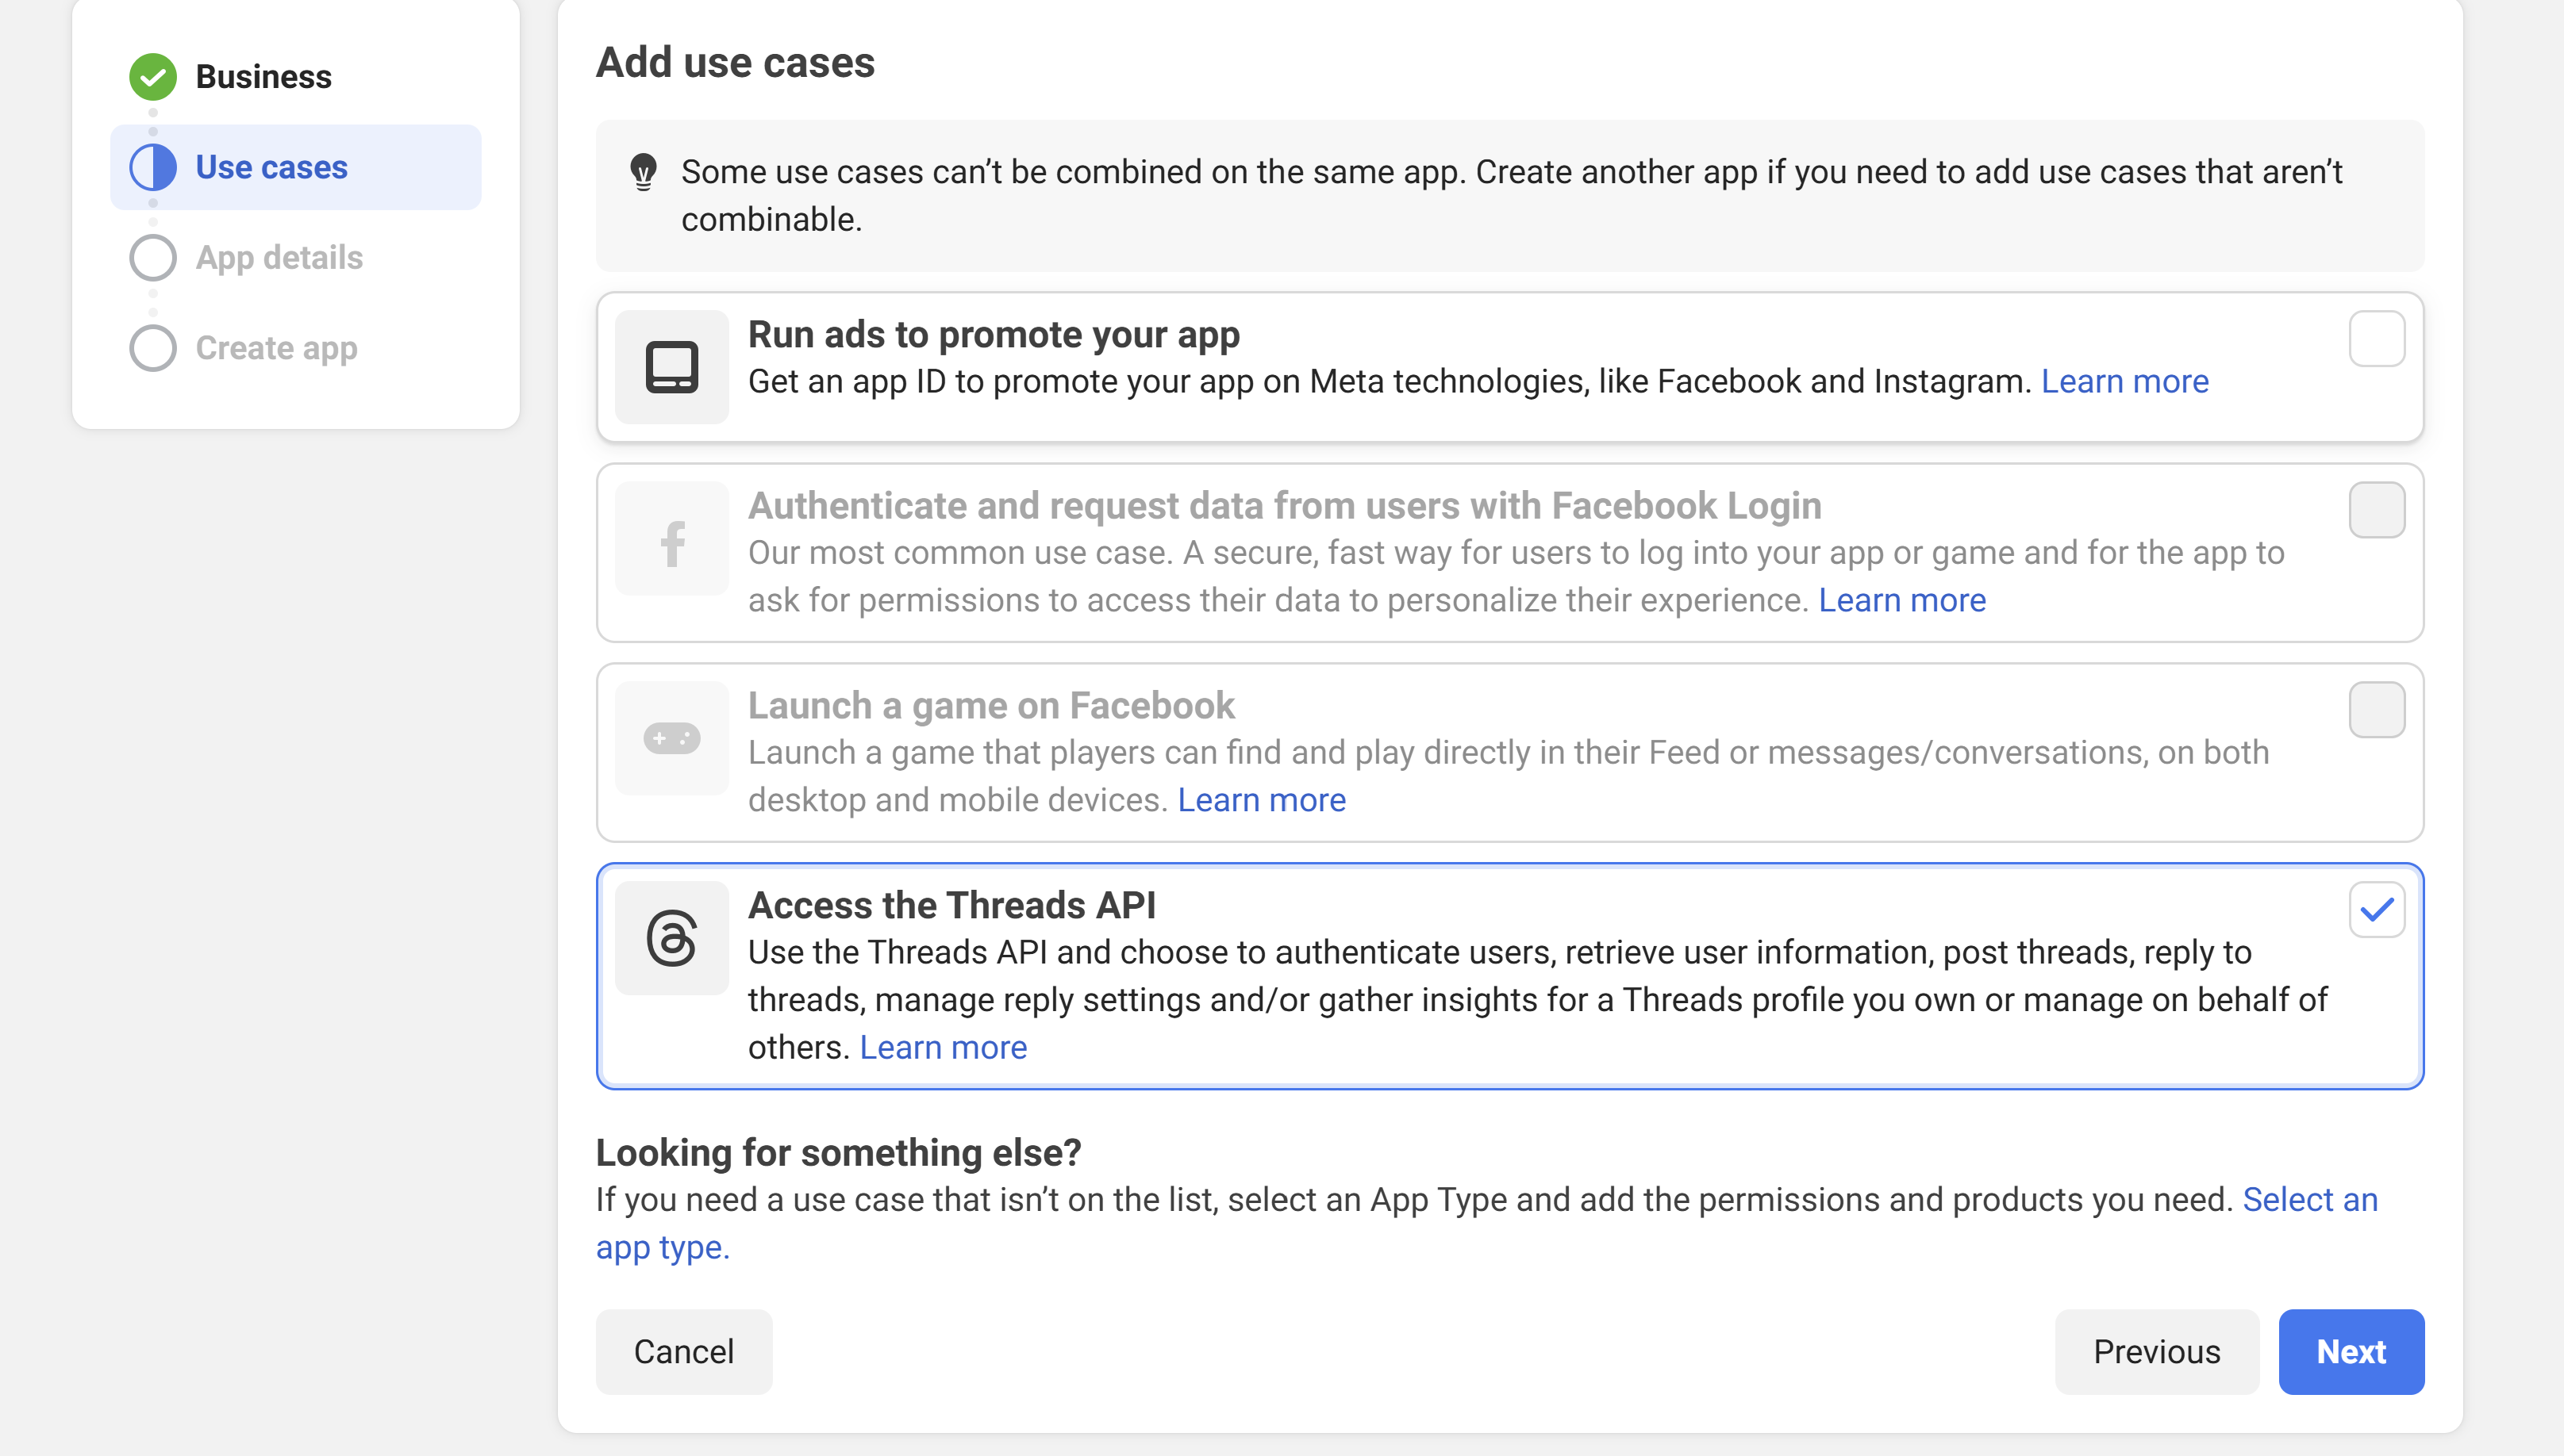Check the Run ads to promote checkbox

(x=2377, y=339)
